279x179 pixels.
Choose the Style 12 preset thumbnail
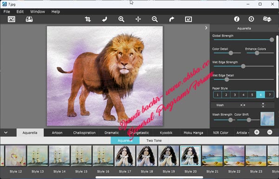click(16, 156)
